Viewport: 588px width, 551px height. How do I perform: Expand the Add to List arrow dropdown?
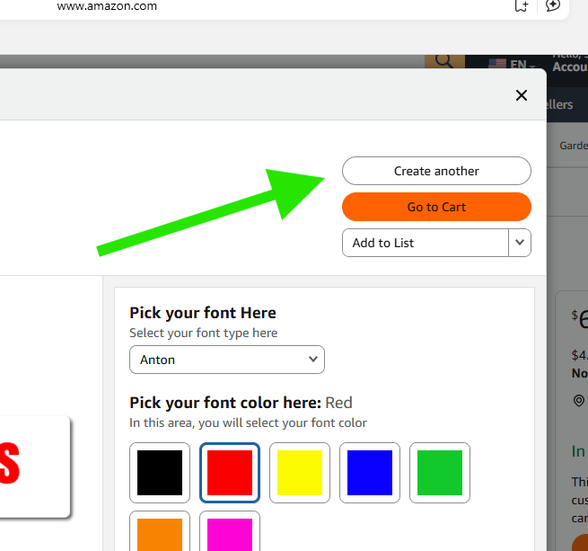520,243
